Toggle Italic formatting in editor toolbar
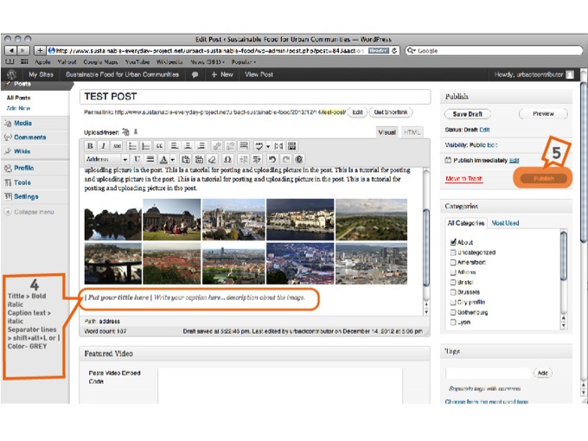The height and width of the screenshot is (441, 588). point(103,146)
